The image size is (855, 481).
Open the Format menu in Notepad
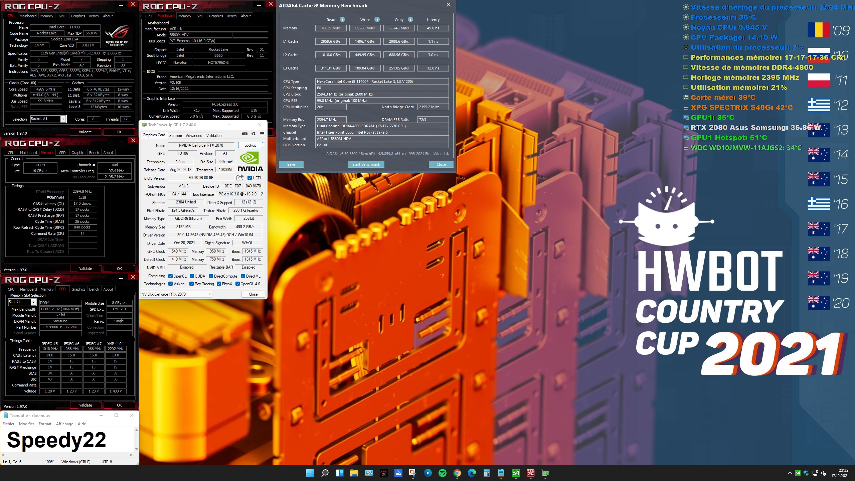[45, 424]
